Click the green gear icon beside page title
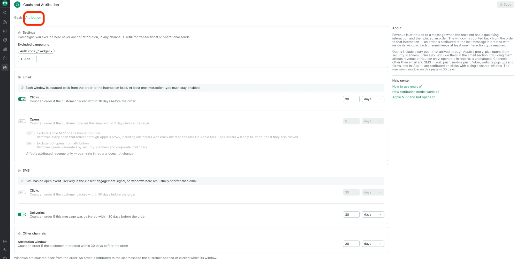This screenshot has height=259, width=517. [x=17, y=5]
